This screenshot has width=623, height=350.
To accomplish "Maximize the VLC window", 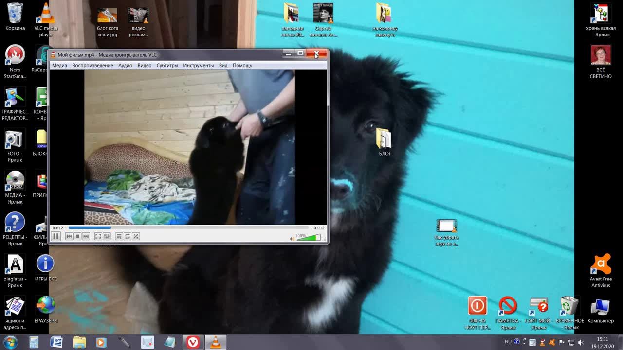I will pyautogui.click(x=300, y=54).
